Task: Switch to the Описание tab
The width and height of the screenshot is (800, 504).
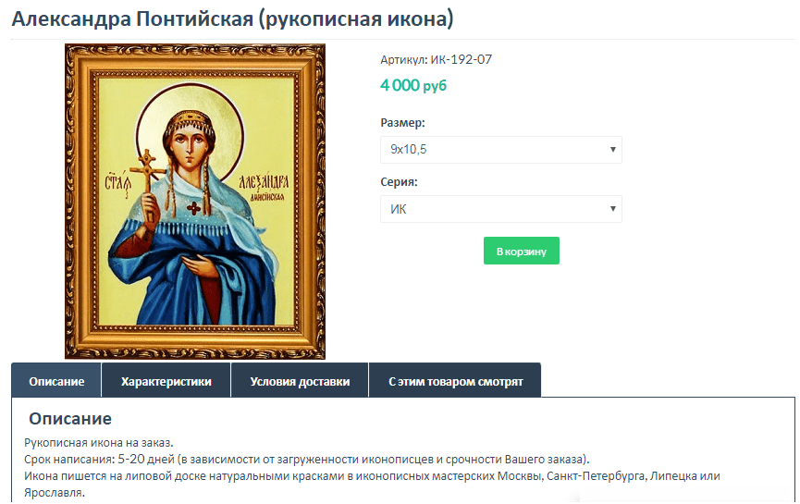Action: coord(56,381)
